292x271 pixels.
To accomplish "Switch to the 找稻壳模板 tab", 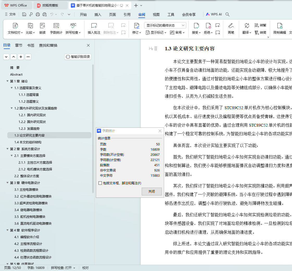I will (x=50, y=5).
